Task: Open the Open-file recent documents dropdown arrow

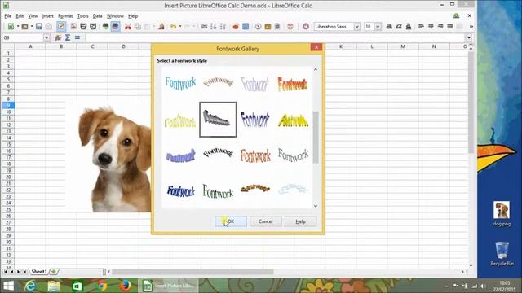Action: tap(32, 27)
